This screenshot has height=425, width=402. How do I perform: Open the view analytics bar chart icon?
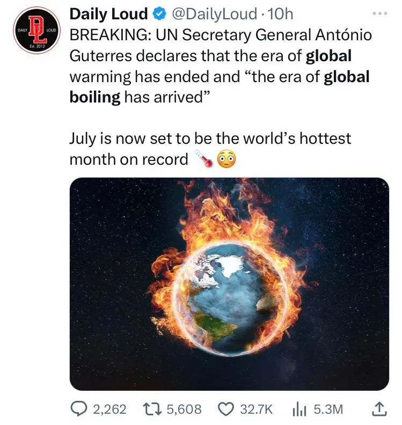[x=299, y=409]
